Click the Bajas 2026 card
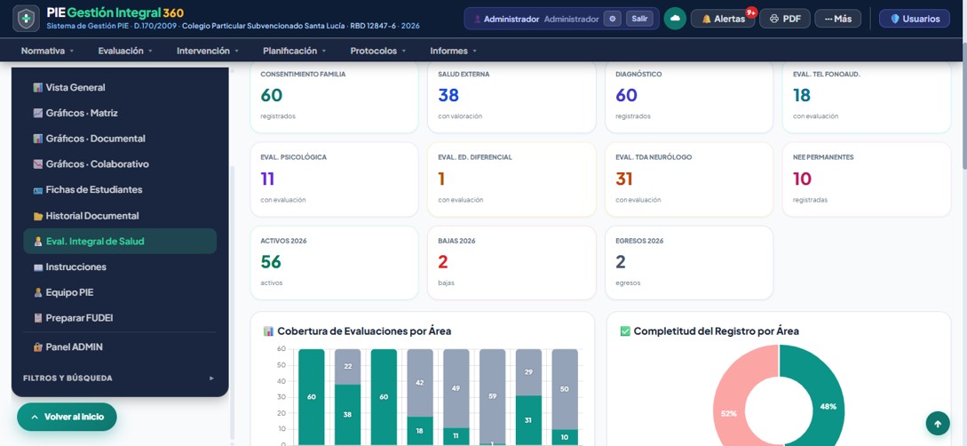 (x=511, y=263)
